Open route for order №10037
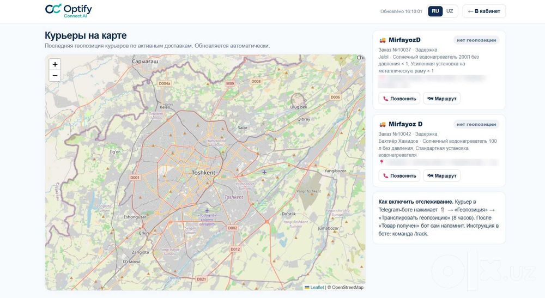The width and height of the screenshot is (545, 298). pyautogui.click(x=442, y=99)
